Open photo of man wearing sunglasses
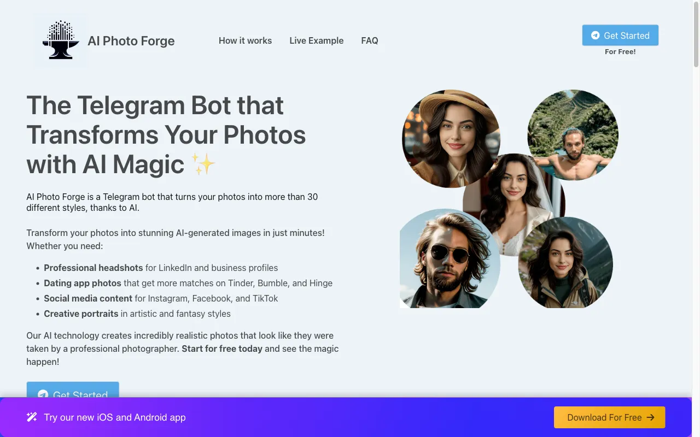700x437 pixels. pos(450,258)
